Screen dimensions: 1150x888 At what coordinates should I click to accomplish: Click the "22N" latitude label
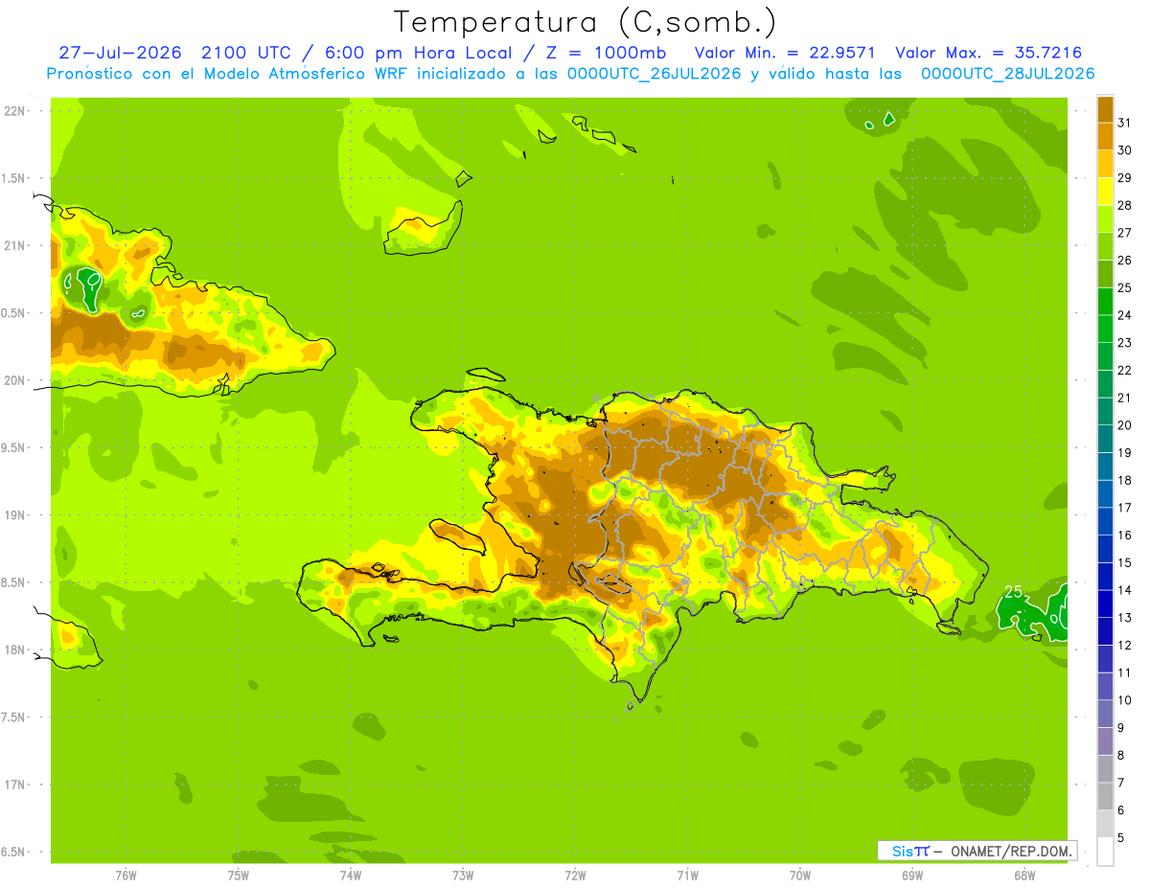13,111
